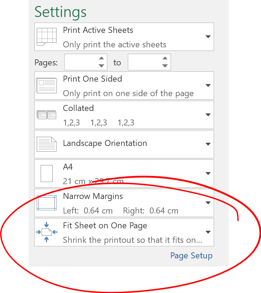Image resolution: width=261 pixels, height=293 pixels.
Task: Increase the starting page number
Action: (101, 58)
